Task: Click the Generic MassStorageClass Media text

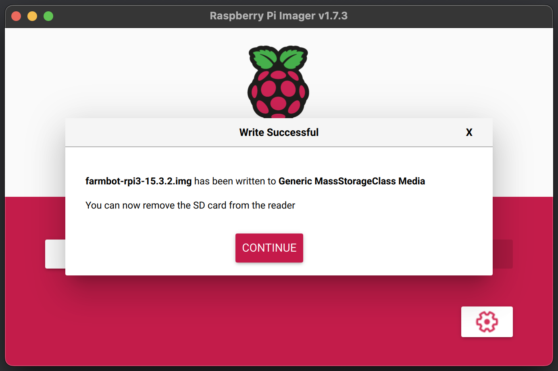Action: click(x=351, y=181)
